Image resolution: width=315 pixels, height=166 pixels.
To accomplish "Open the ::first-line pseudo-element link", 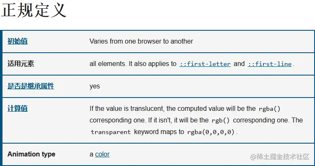I will 270,64.
